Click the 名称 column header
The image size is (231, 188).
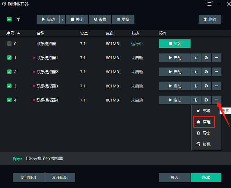40,33
